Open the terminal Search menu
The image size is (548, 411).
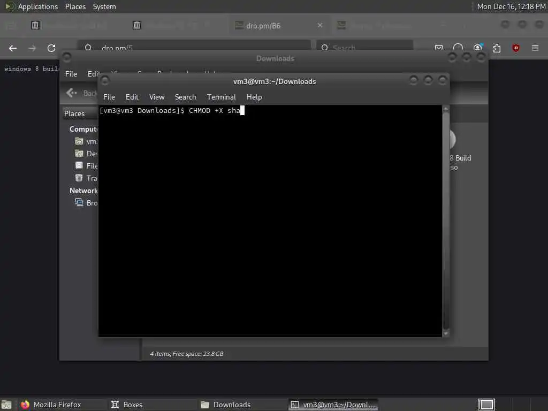[x=185, y=97]
